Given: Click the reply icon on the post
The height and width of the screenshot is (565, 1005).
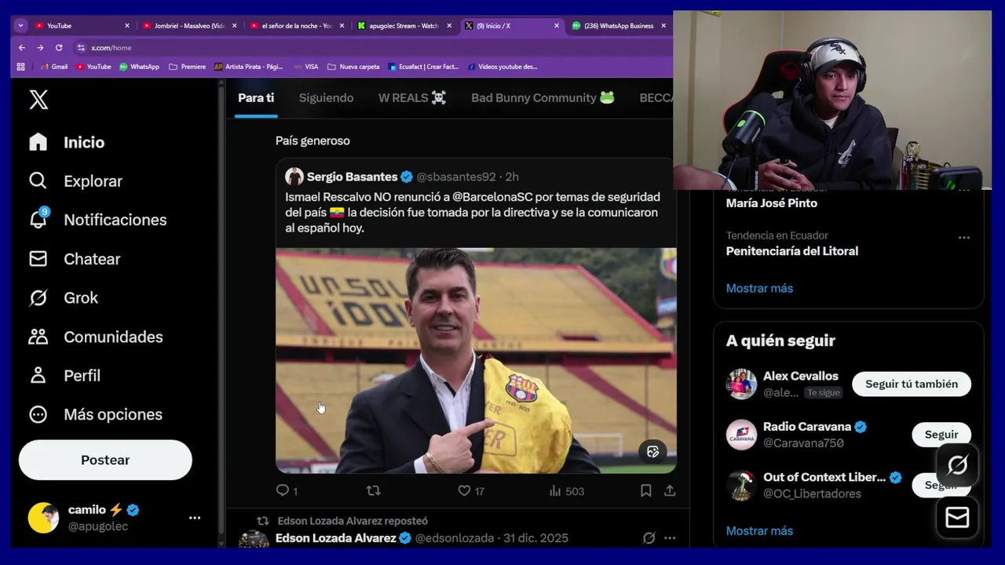Looking at the screenshot, I should (x=283, y=490).
